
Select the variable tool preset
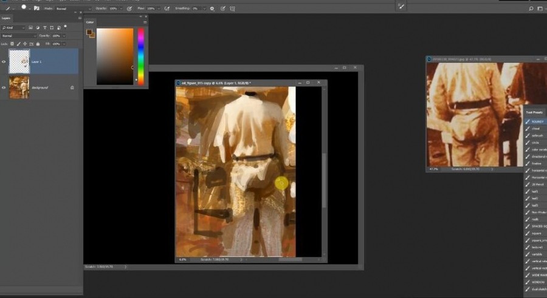535,254
